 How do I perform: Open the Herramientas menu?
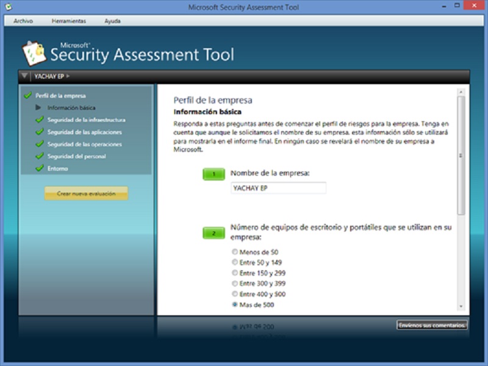(69, 21)
